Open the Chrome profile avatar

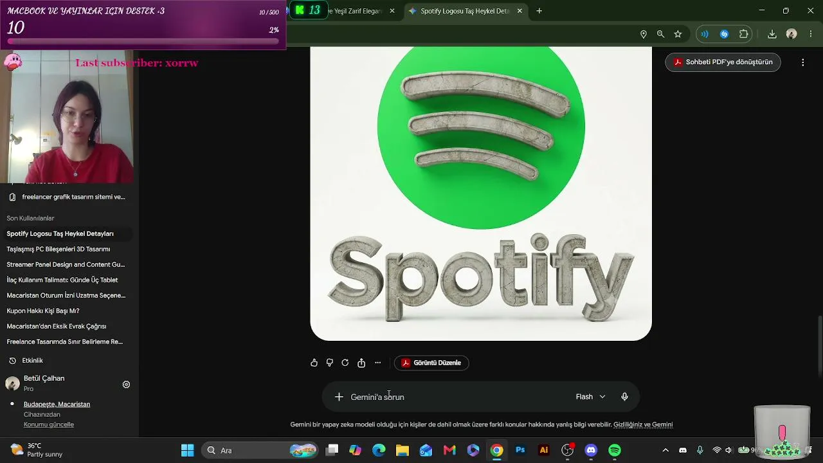pos(791,34)
